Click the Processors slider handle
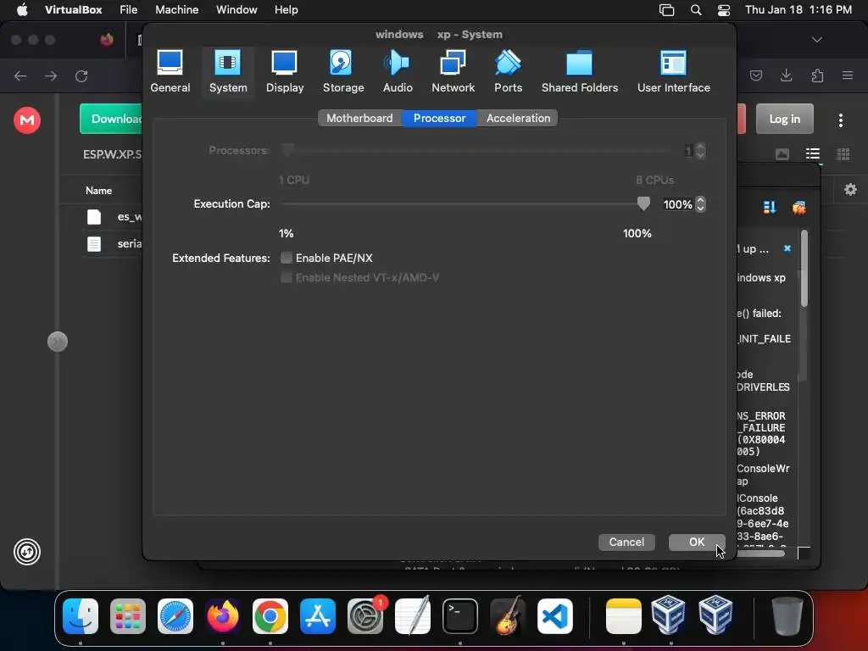The image size is (868, 651). (x=287, y=150)
